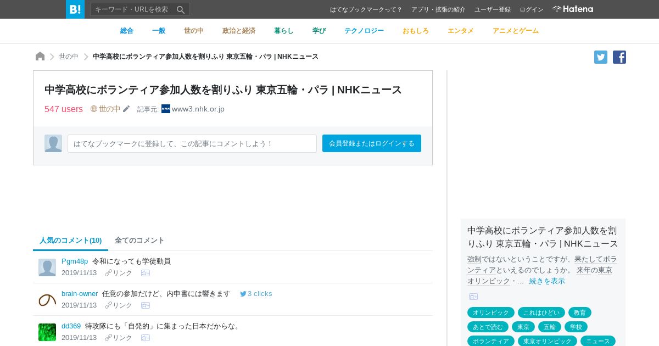Go to home via breadcrumb house icon
The height and width of the screenshot is (346, 659).
(x=40, y=57)
